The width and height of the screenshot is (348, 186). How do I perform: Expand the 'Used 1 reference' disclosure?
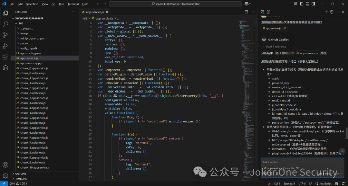click(x=275, y=47)
